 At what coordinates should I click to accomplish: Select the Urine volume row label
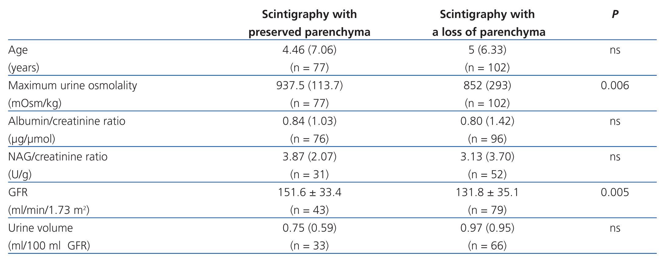(x=41, y=228)
